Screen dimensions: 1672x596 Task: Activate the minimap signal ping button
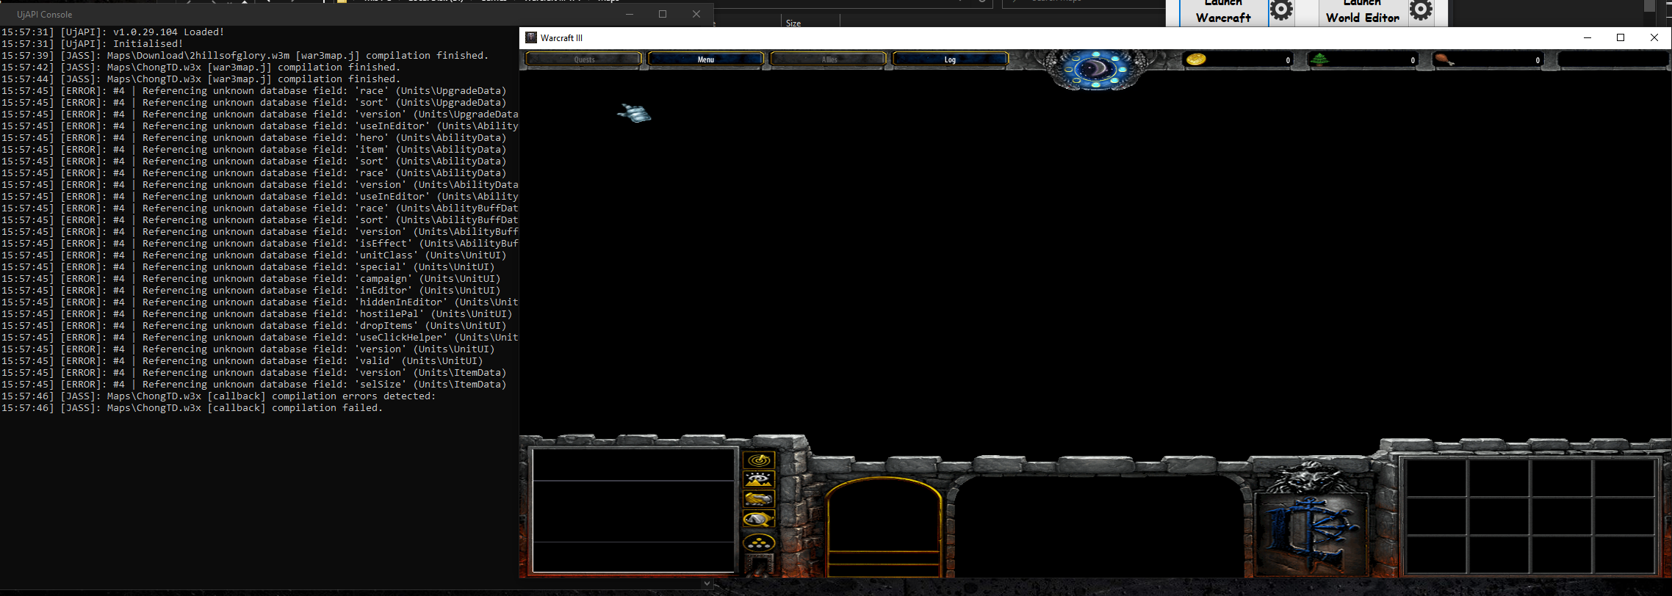pyautogui.click(x=759, y=460)
